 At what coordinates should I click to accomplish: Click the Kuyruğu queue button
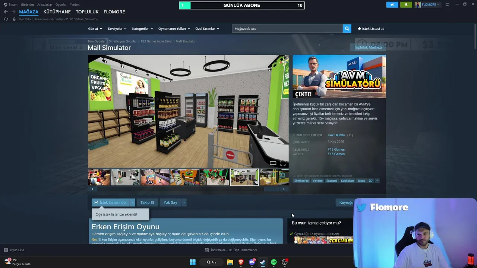click(x=346, y=202)
